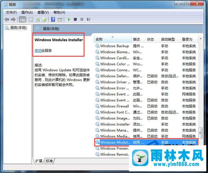Click the 服务 window title icon
The height and width of the screenshot is (173, 208).
click(x=6, y=5)
